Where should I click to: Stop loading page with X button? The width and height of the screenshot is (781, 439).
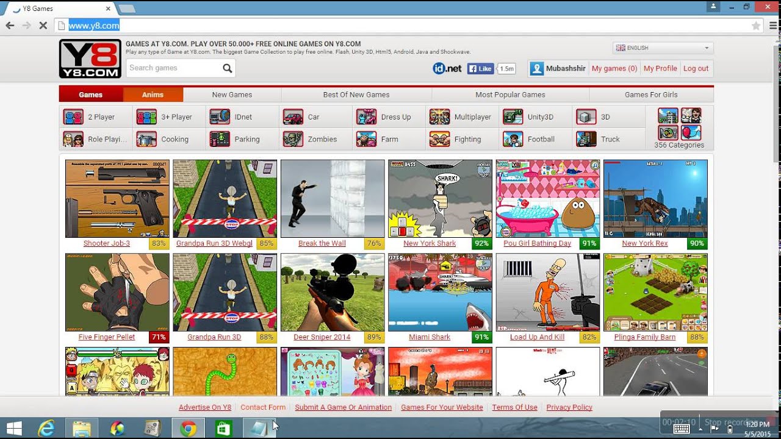[43, 26]
